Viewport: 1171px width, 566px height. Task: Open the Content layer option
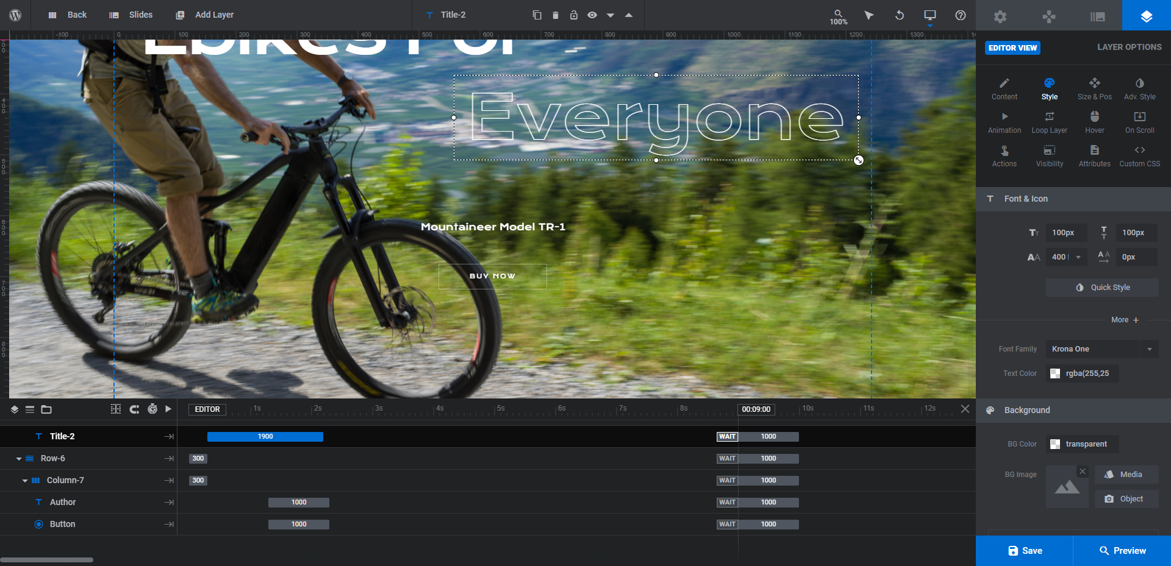click(1004, 89)
